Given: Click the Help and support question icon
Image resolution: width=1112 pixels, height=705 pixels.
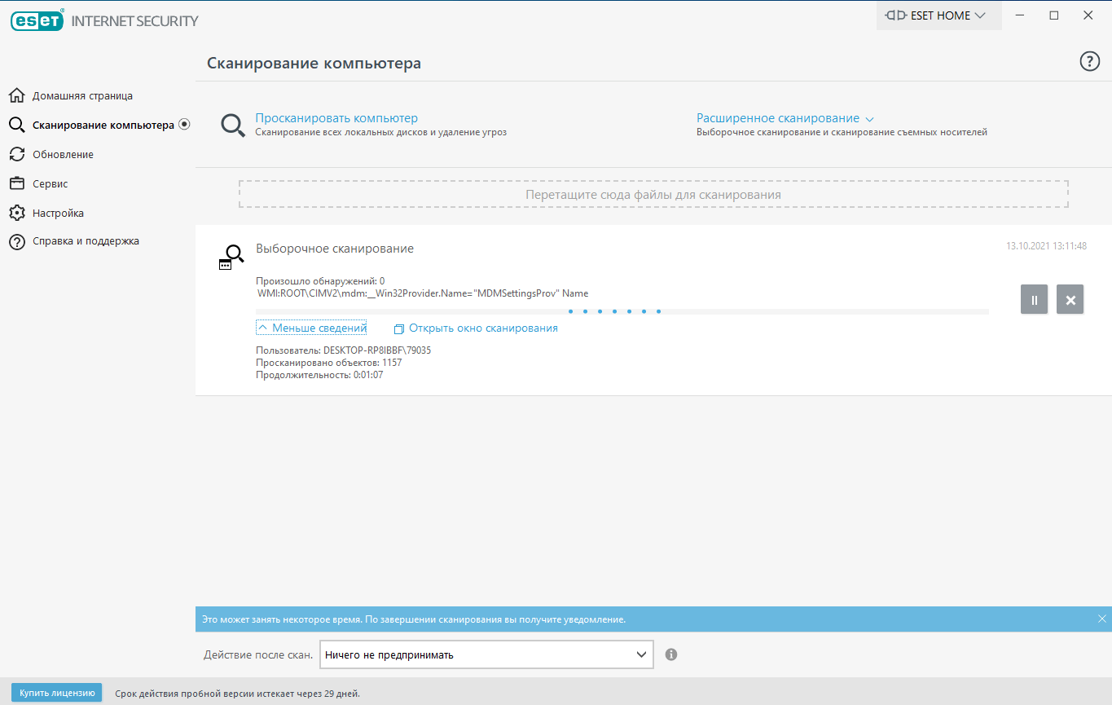Looking at the screenshot, I should 16,242.
